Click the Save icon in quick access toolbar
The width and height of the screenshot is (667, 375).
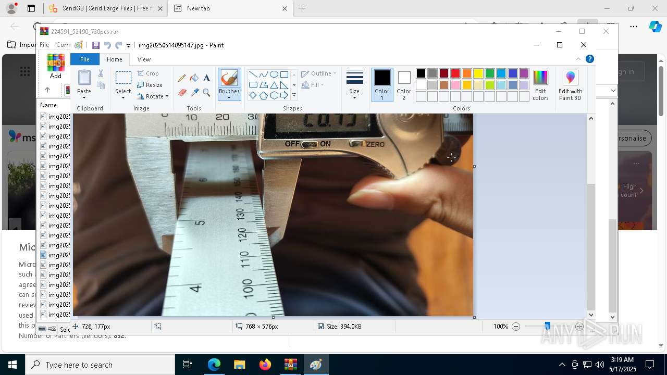coord(96,45)
